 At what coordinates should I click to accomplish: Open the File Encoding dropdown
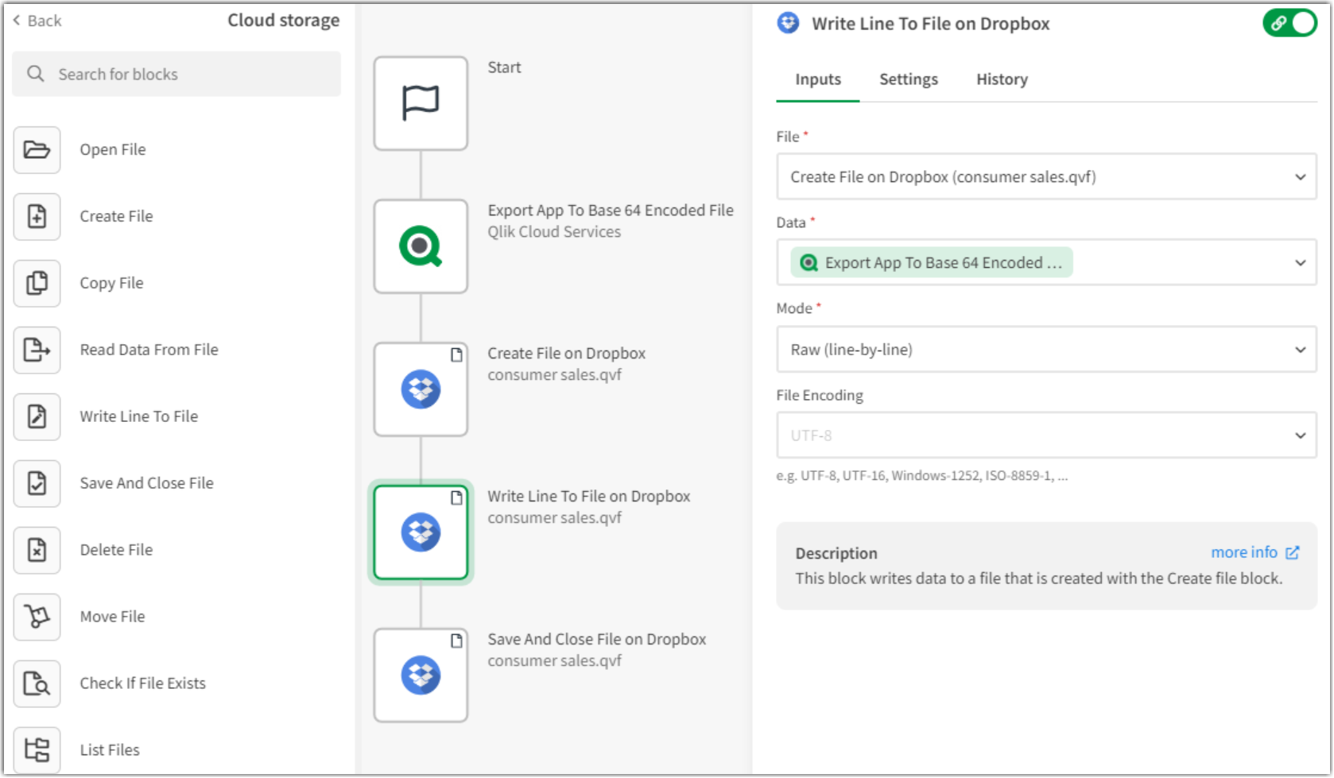1046,435
